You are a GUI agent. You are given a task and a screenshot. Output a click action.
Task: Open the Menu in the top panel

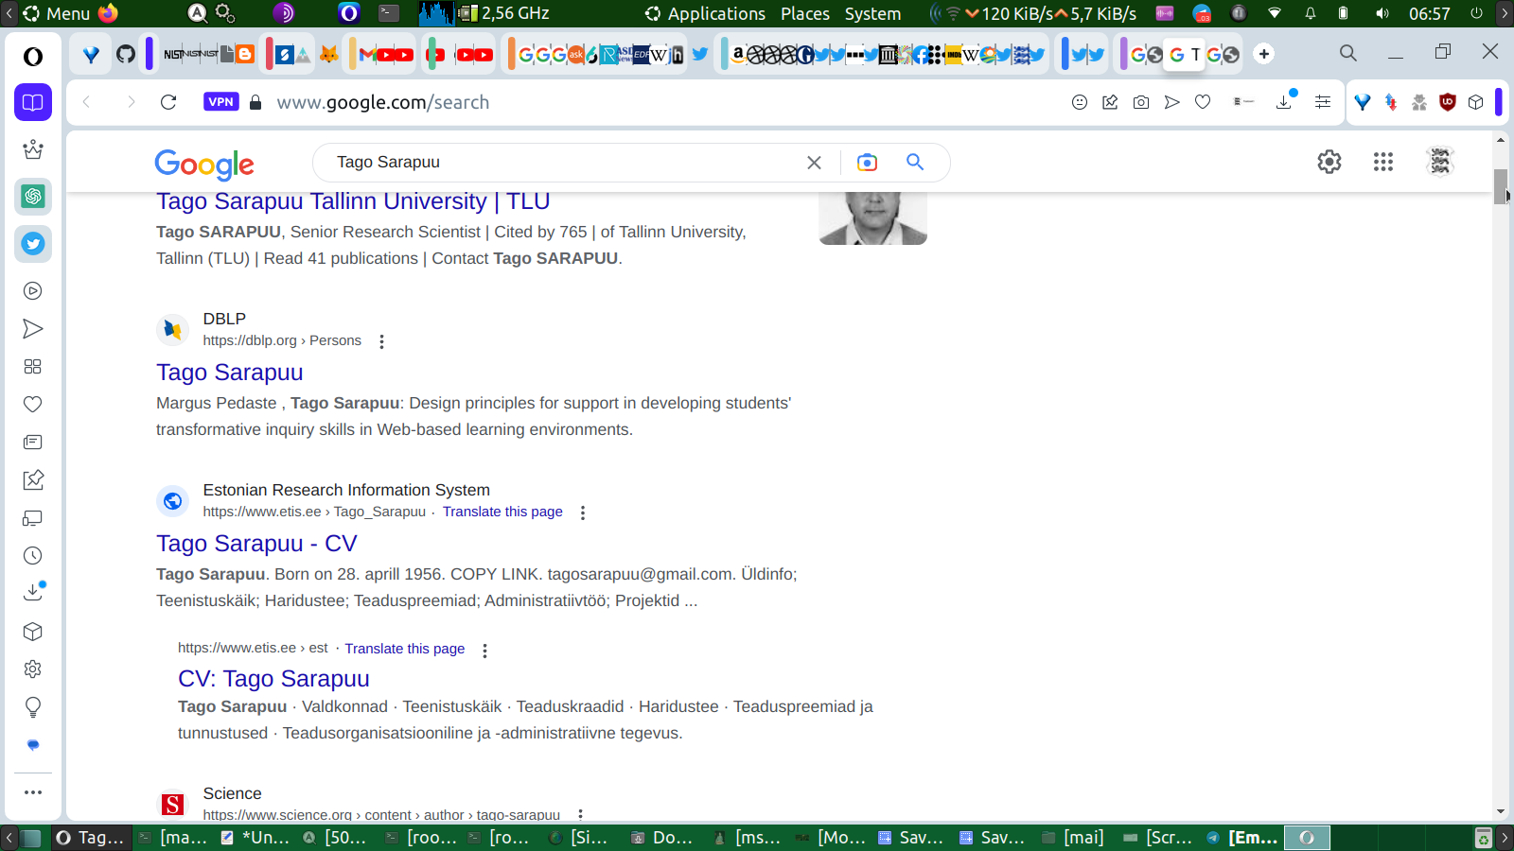pyautogui.click(x=57, y=13)
